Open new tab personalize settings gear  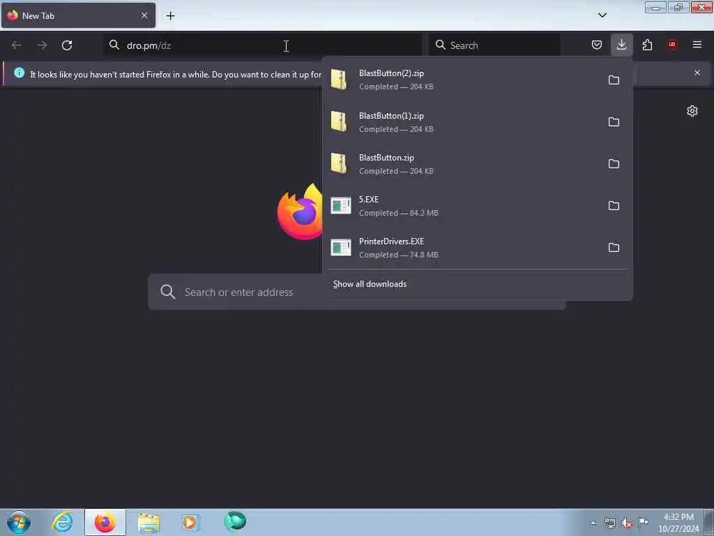pyautogui.click(x=692, y=111)
